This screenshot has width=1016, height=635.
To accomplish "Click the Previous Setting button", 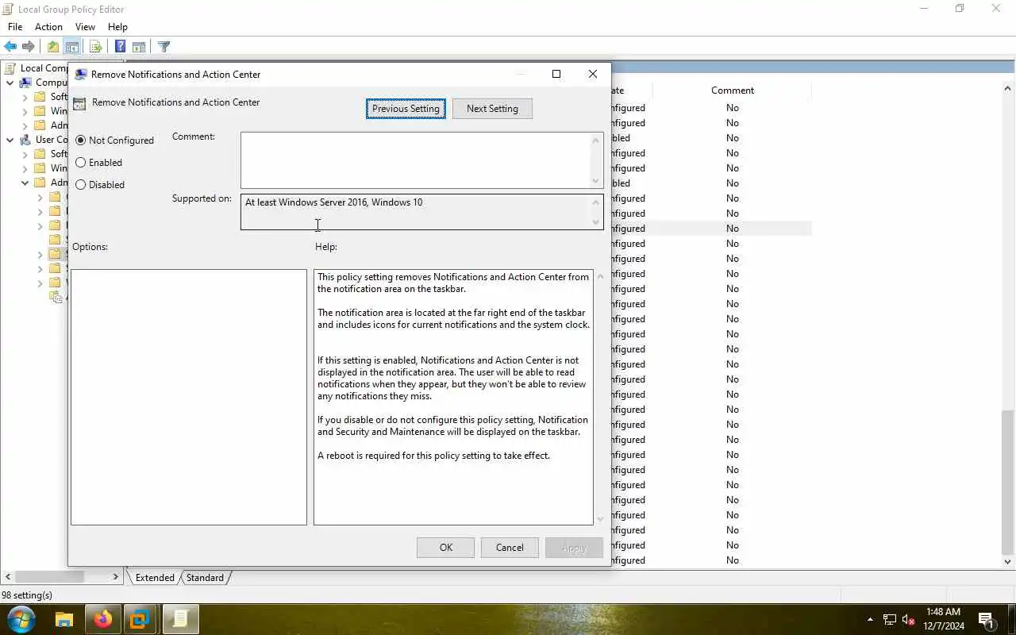I will [406, 109].
